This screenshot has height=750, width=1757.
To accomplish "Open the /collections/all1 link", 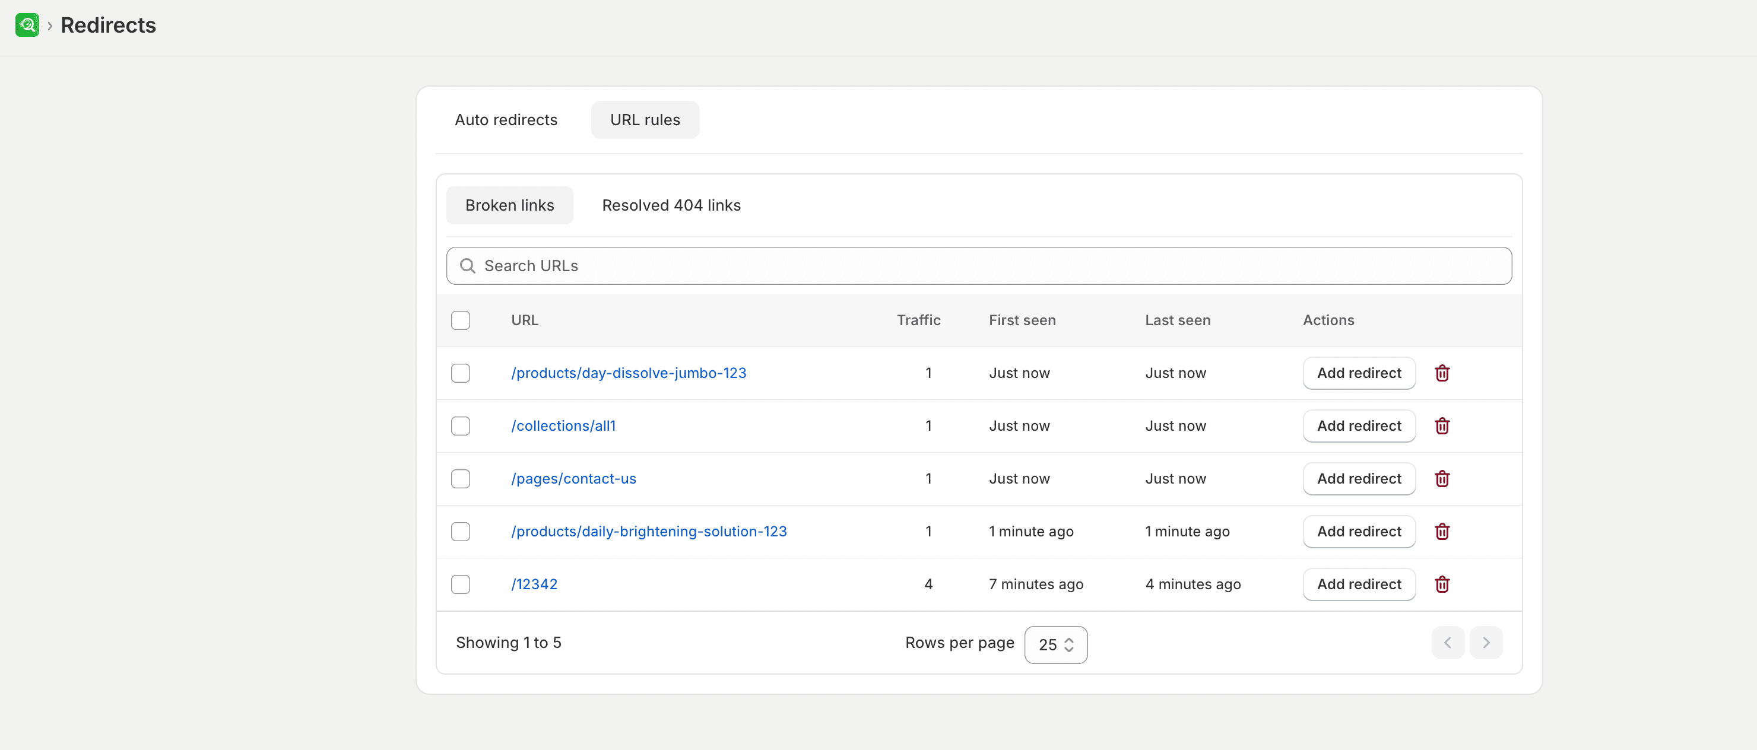I will point(563,426).
